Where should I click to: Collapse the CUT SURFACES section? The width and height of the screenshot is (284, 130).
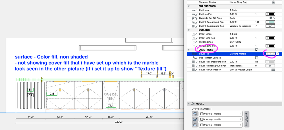tap(188, 6)
